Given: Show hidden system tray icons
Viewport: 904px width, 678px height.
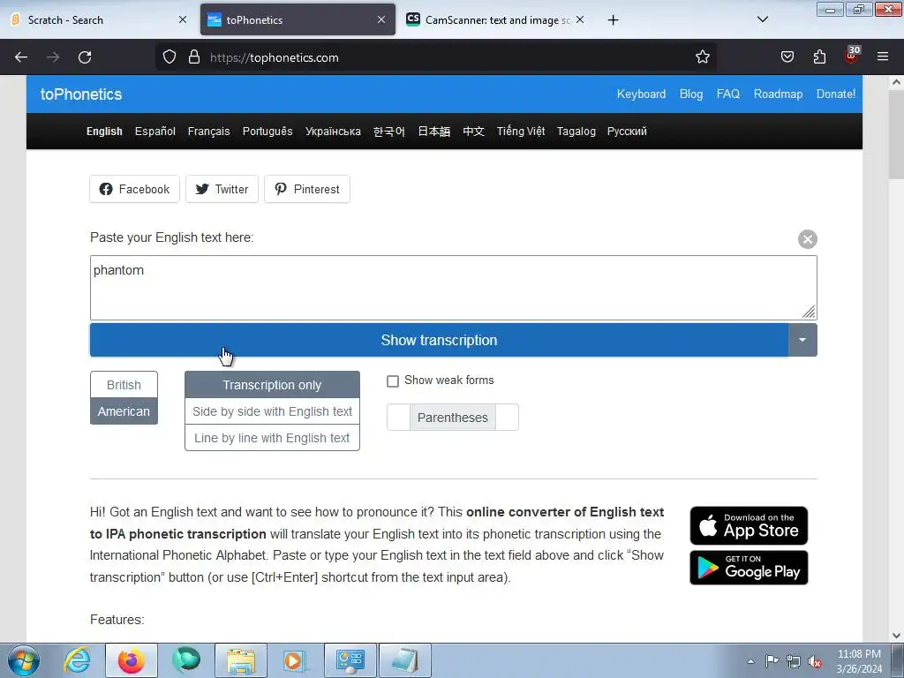Looking at the screenshot, I should tap(750, 661).
